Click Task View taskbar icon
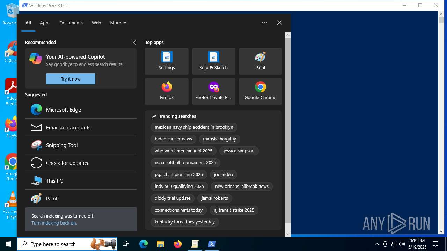447x251 pixels. 126,244
